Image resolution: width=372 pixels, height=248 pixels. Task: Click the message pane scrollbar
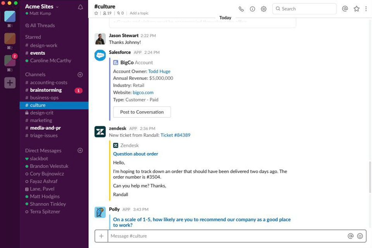[370, 177]
